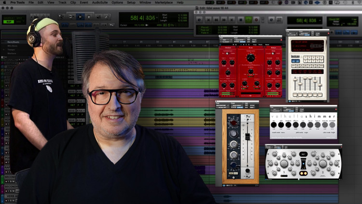
Task: Adjust the Valhalla Shimmer mix knob
Action: click(274, 125)
